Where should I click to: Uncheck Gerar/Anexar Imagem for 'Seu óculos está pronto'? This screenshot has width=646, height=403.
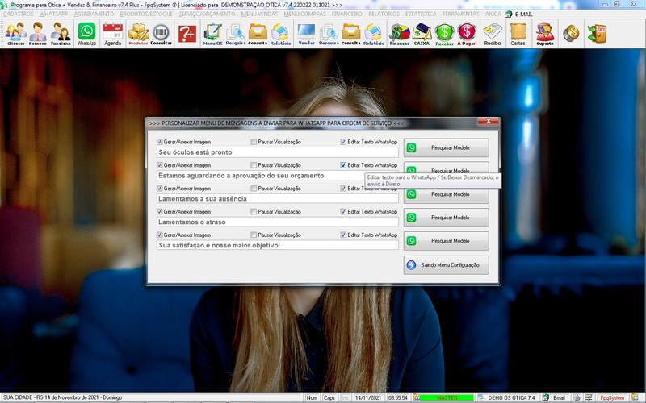(x=160, y=142)
